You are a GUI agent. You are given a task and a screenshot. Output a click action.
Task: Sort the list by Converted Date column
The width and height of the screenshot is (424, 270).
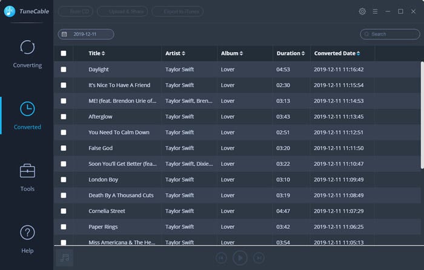337,53
